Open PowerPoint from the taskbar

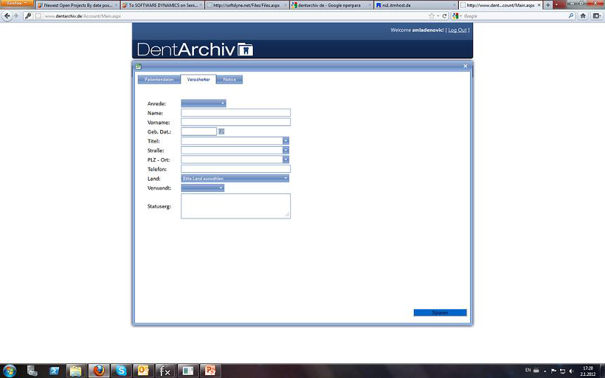(210, 371)
